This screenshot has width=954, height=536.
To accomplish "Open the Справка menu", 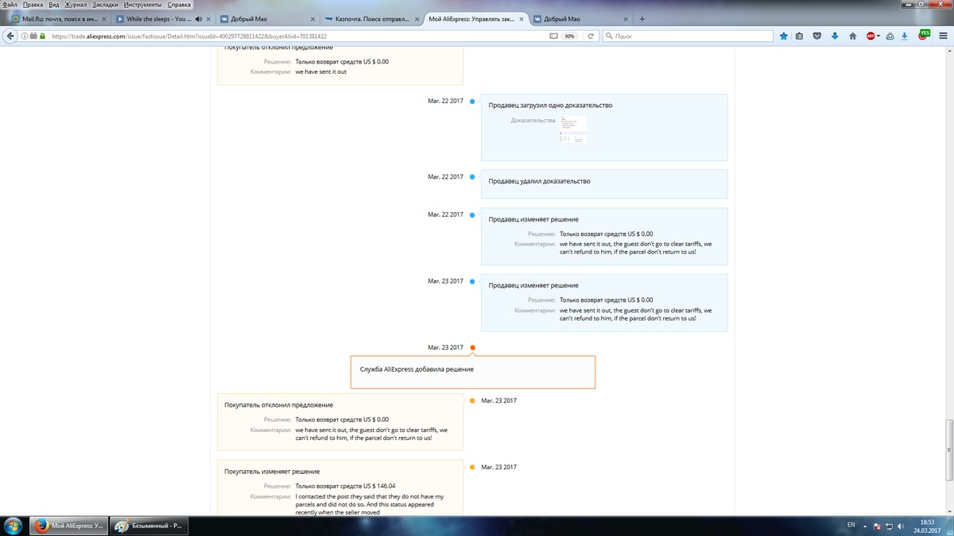I will click(179, 5).
